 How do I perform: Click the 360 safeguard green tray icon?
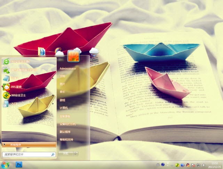point(177,165)
